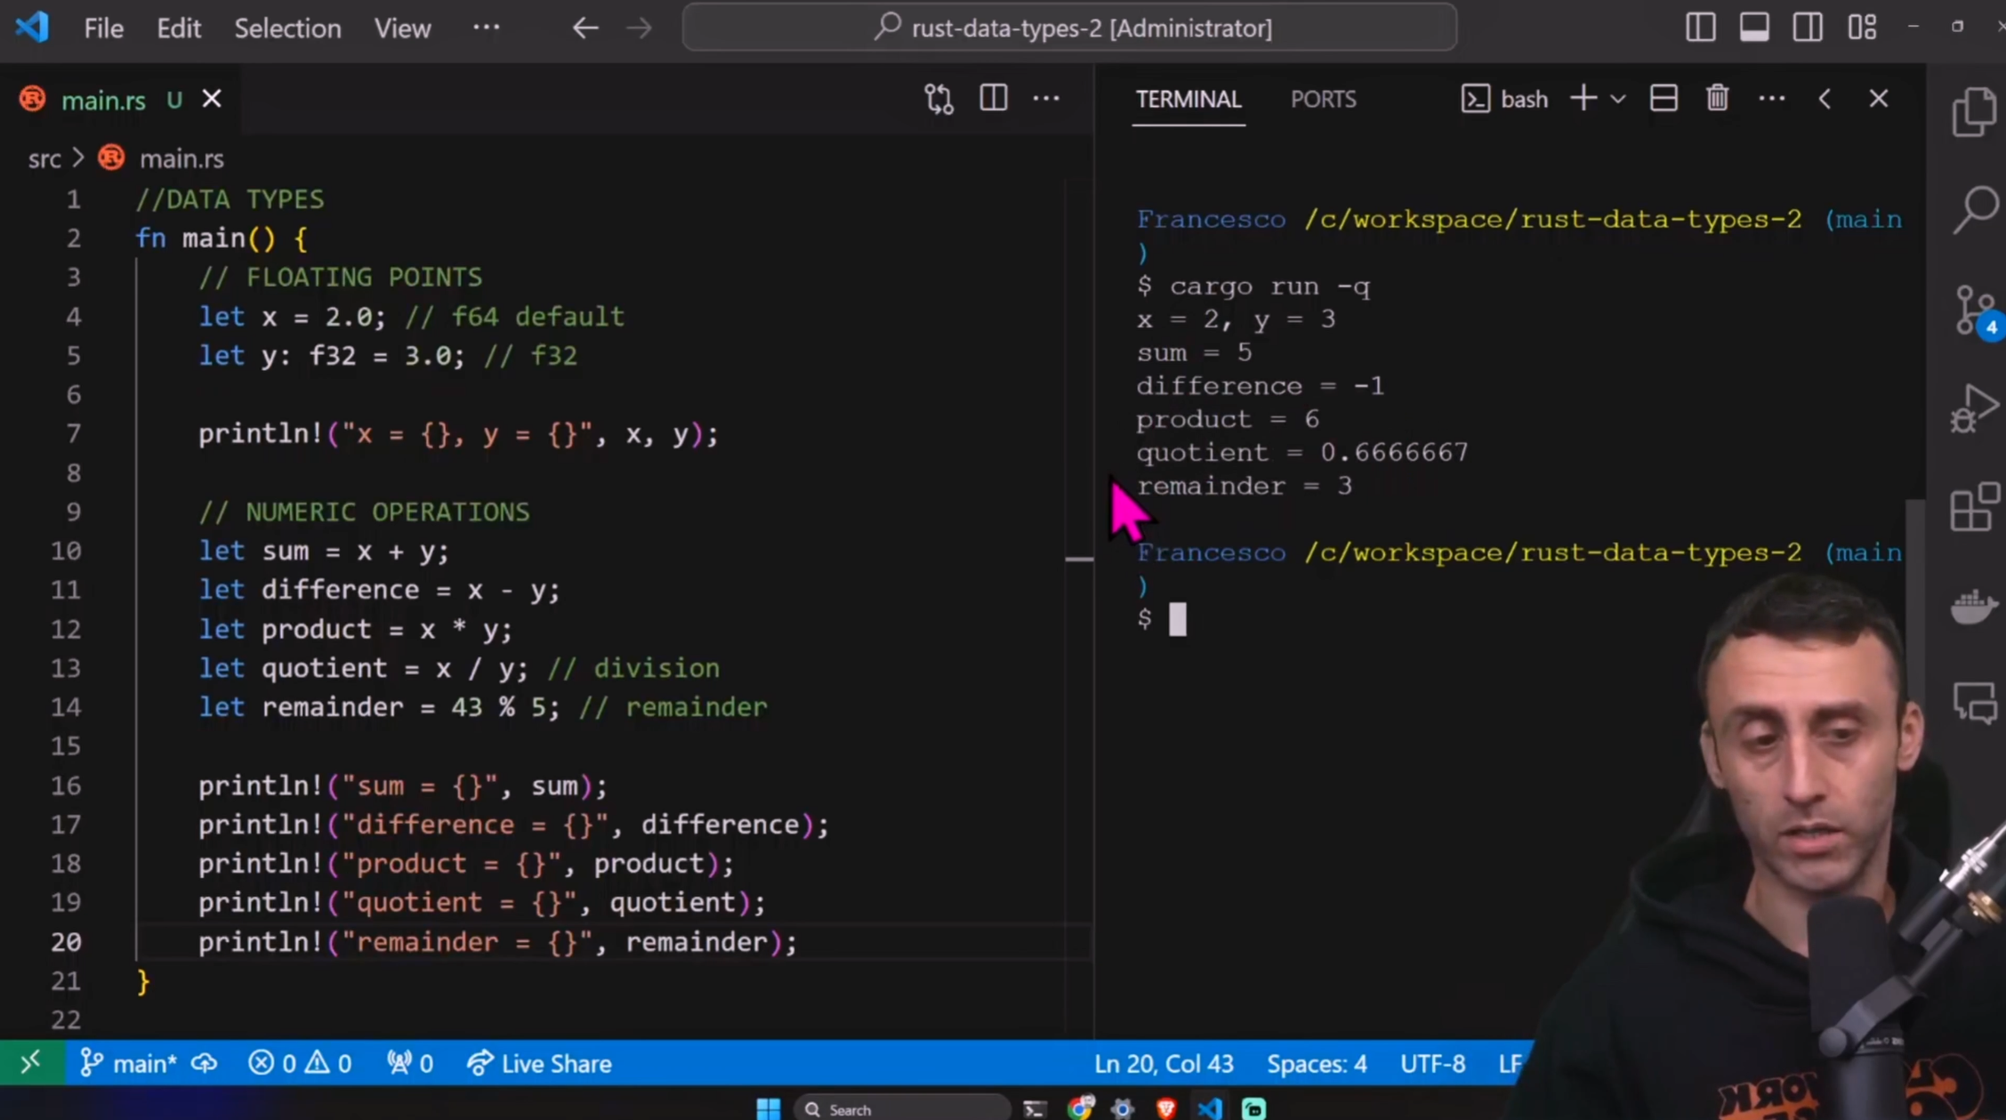This screenshot has height=1120, width=2006.
Task: Open the terminal overflow ellipsis menu
Action: click(x=1771, y=99)
